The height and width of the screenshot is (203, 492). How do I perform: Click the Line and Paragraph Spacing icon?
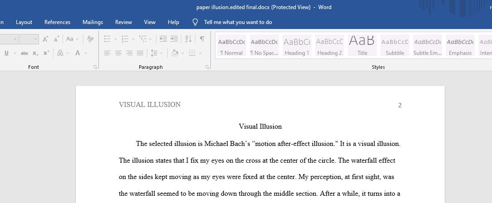(x=154, y=53)
